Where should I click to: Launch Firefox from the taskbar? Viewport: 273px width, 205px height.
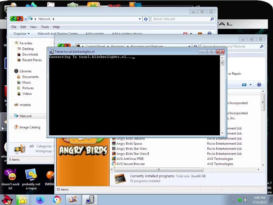coord(40,200)
